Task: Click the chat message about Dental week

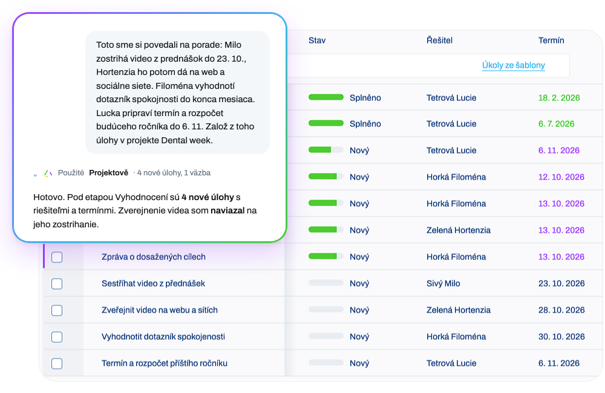Action: 177,93
